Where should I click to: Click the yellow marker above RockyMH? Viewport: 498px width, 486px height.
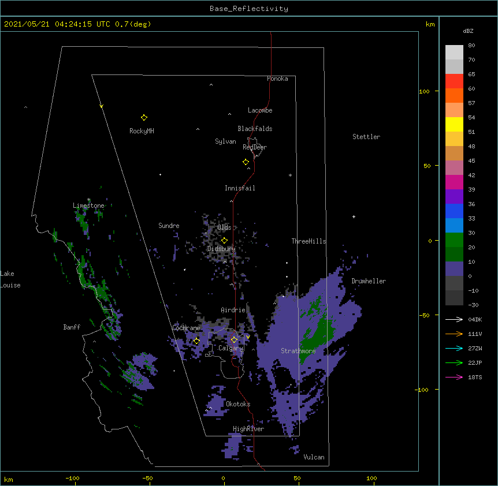144,118
